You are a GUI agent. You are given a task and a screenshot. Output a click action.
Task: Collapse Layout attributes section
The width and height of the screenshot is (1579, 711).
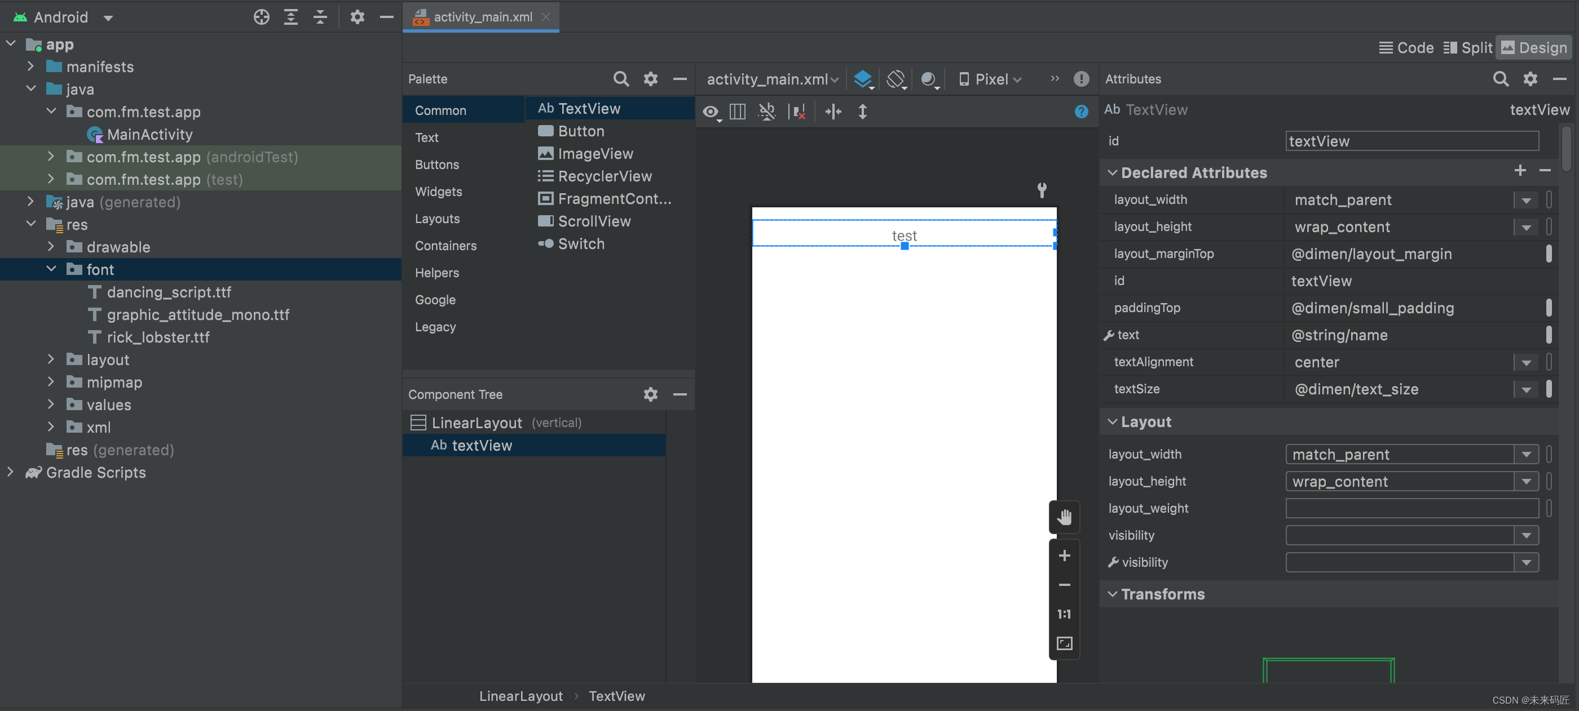click(x=1112, y=421)
